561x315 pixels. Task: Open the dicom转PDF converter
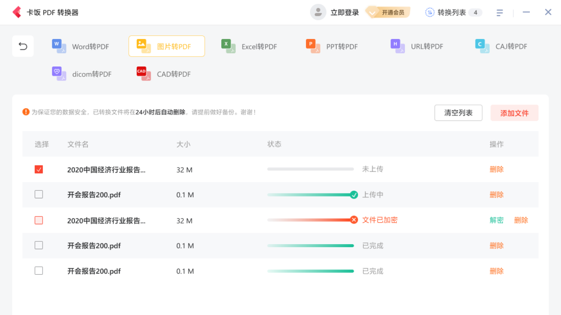click(59, 73)
